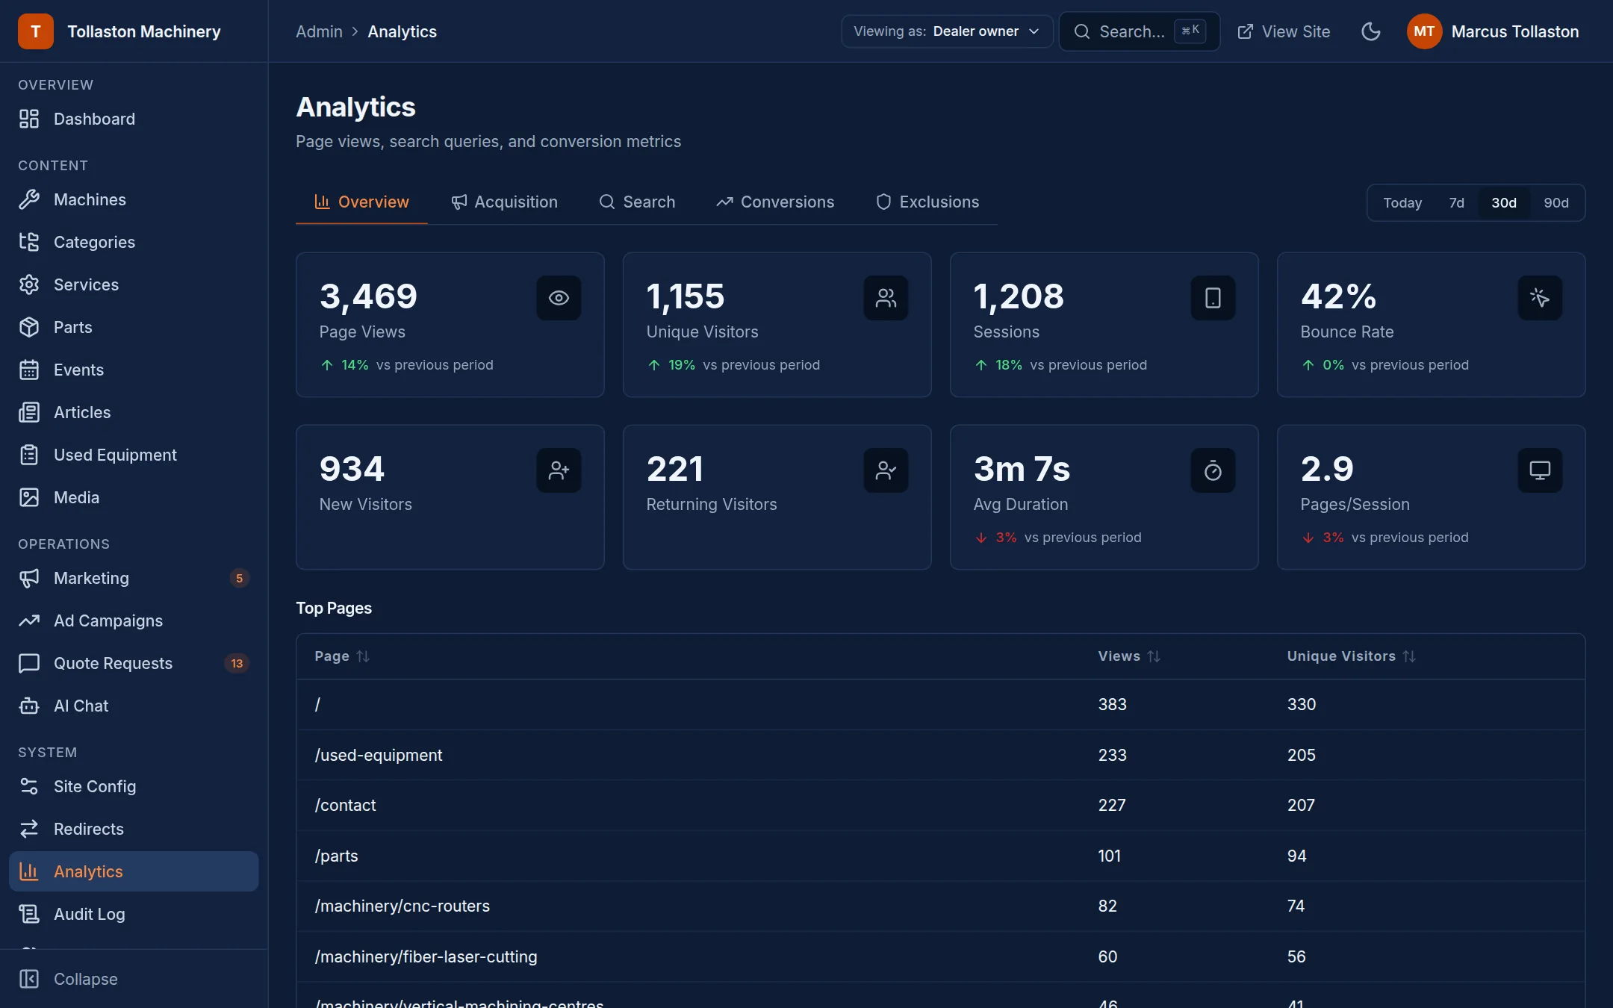
Task: Click the 383 views value for home page
Action: coord(1112,704)
